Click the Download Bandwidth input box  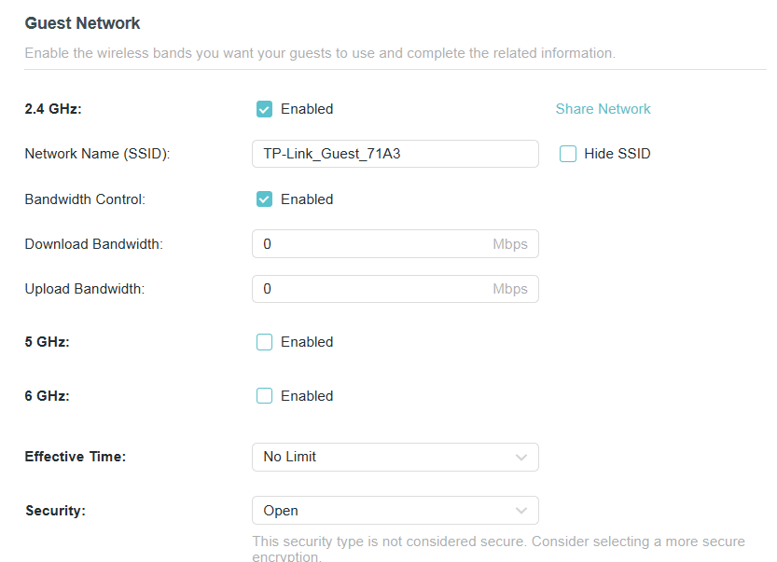click(373, 243)
